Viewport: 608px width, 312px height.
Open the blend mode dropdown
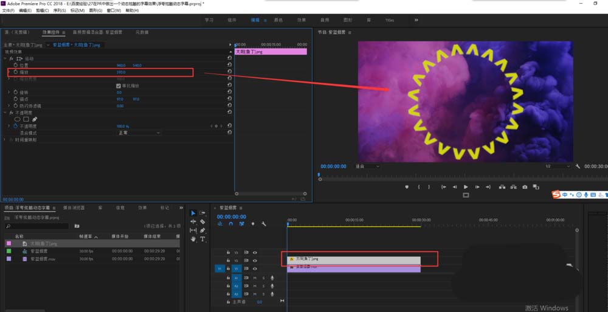139,133
